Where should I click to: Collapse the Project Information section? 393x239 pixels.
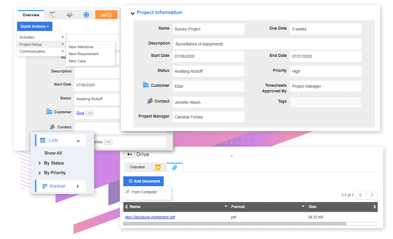point(133,13)
